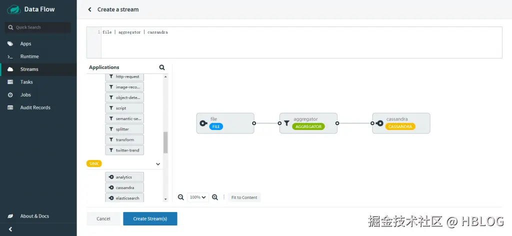Click the zoom out magnifier icon
The width and height of the screenshot is (512, 236).
[180, 197]
